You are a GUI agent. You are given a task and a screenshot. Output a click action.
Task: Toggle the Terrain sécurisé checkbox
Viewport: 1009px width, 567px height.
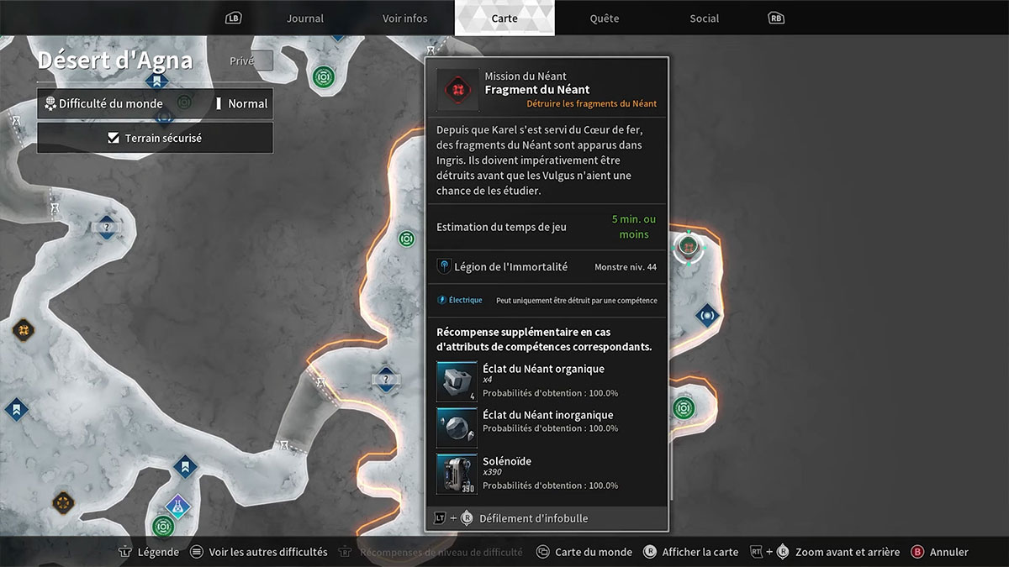click(114, 139)
